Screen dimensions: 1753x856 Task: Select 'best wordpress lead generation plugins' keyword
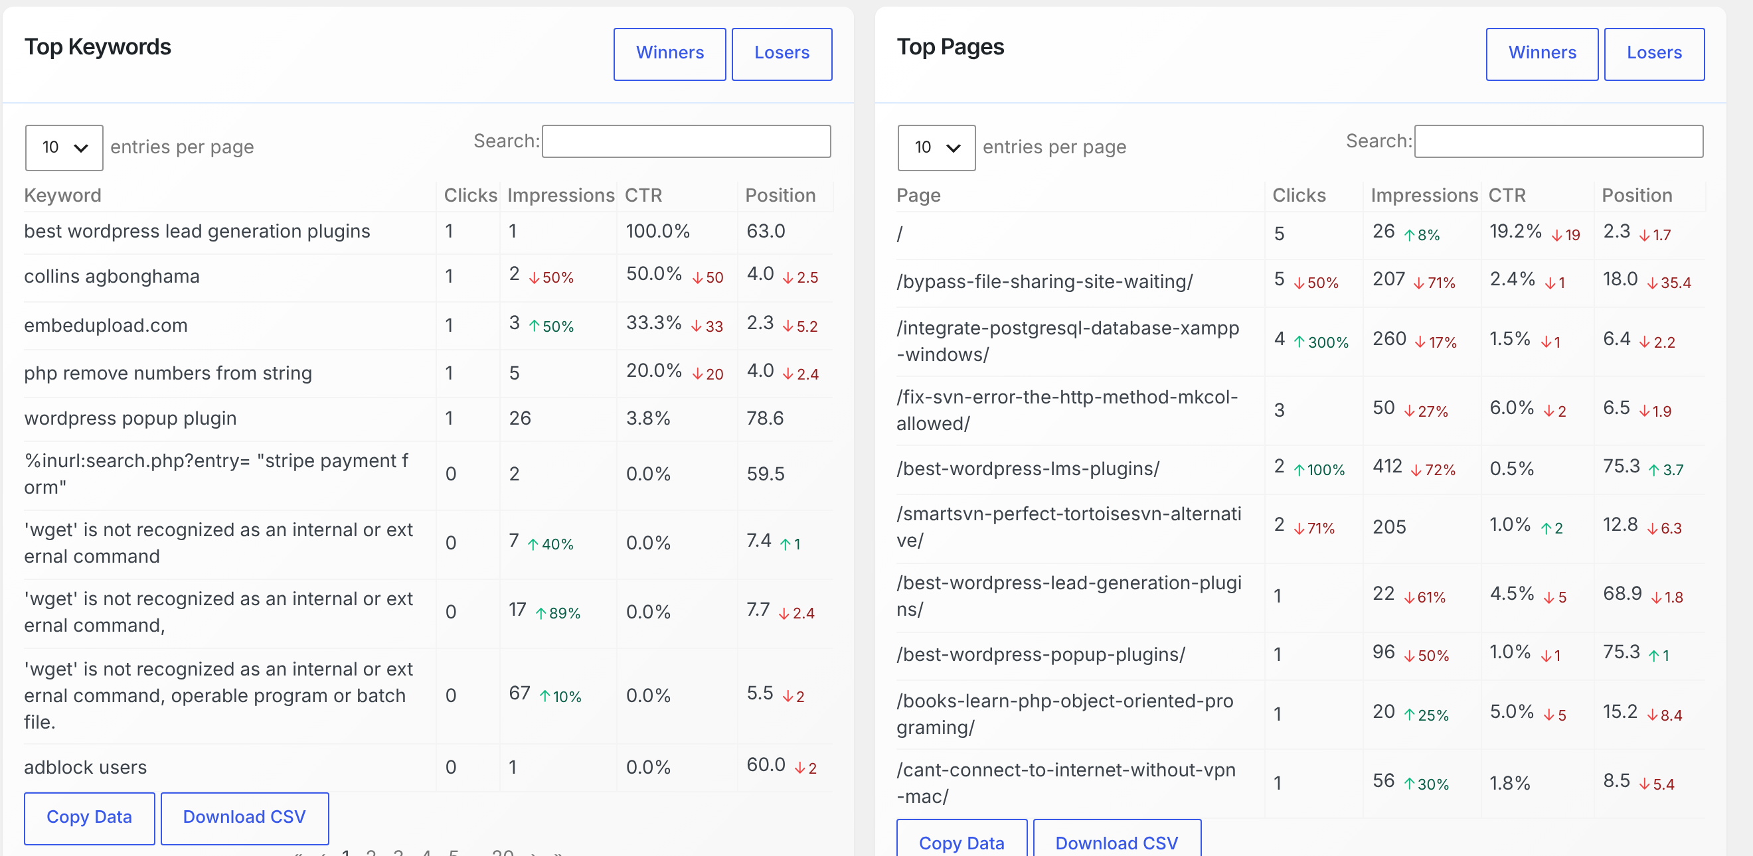point(197,232)
